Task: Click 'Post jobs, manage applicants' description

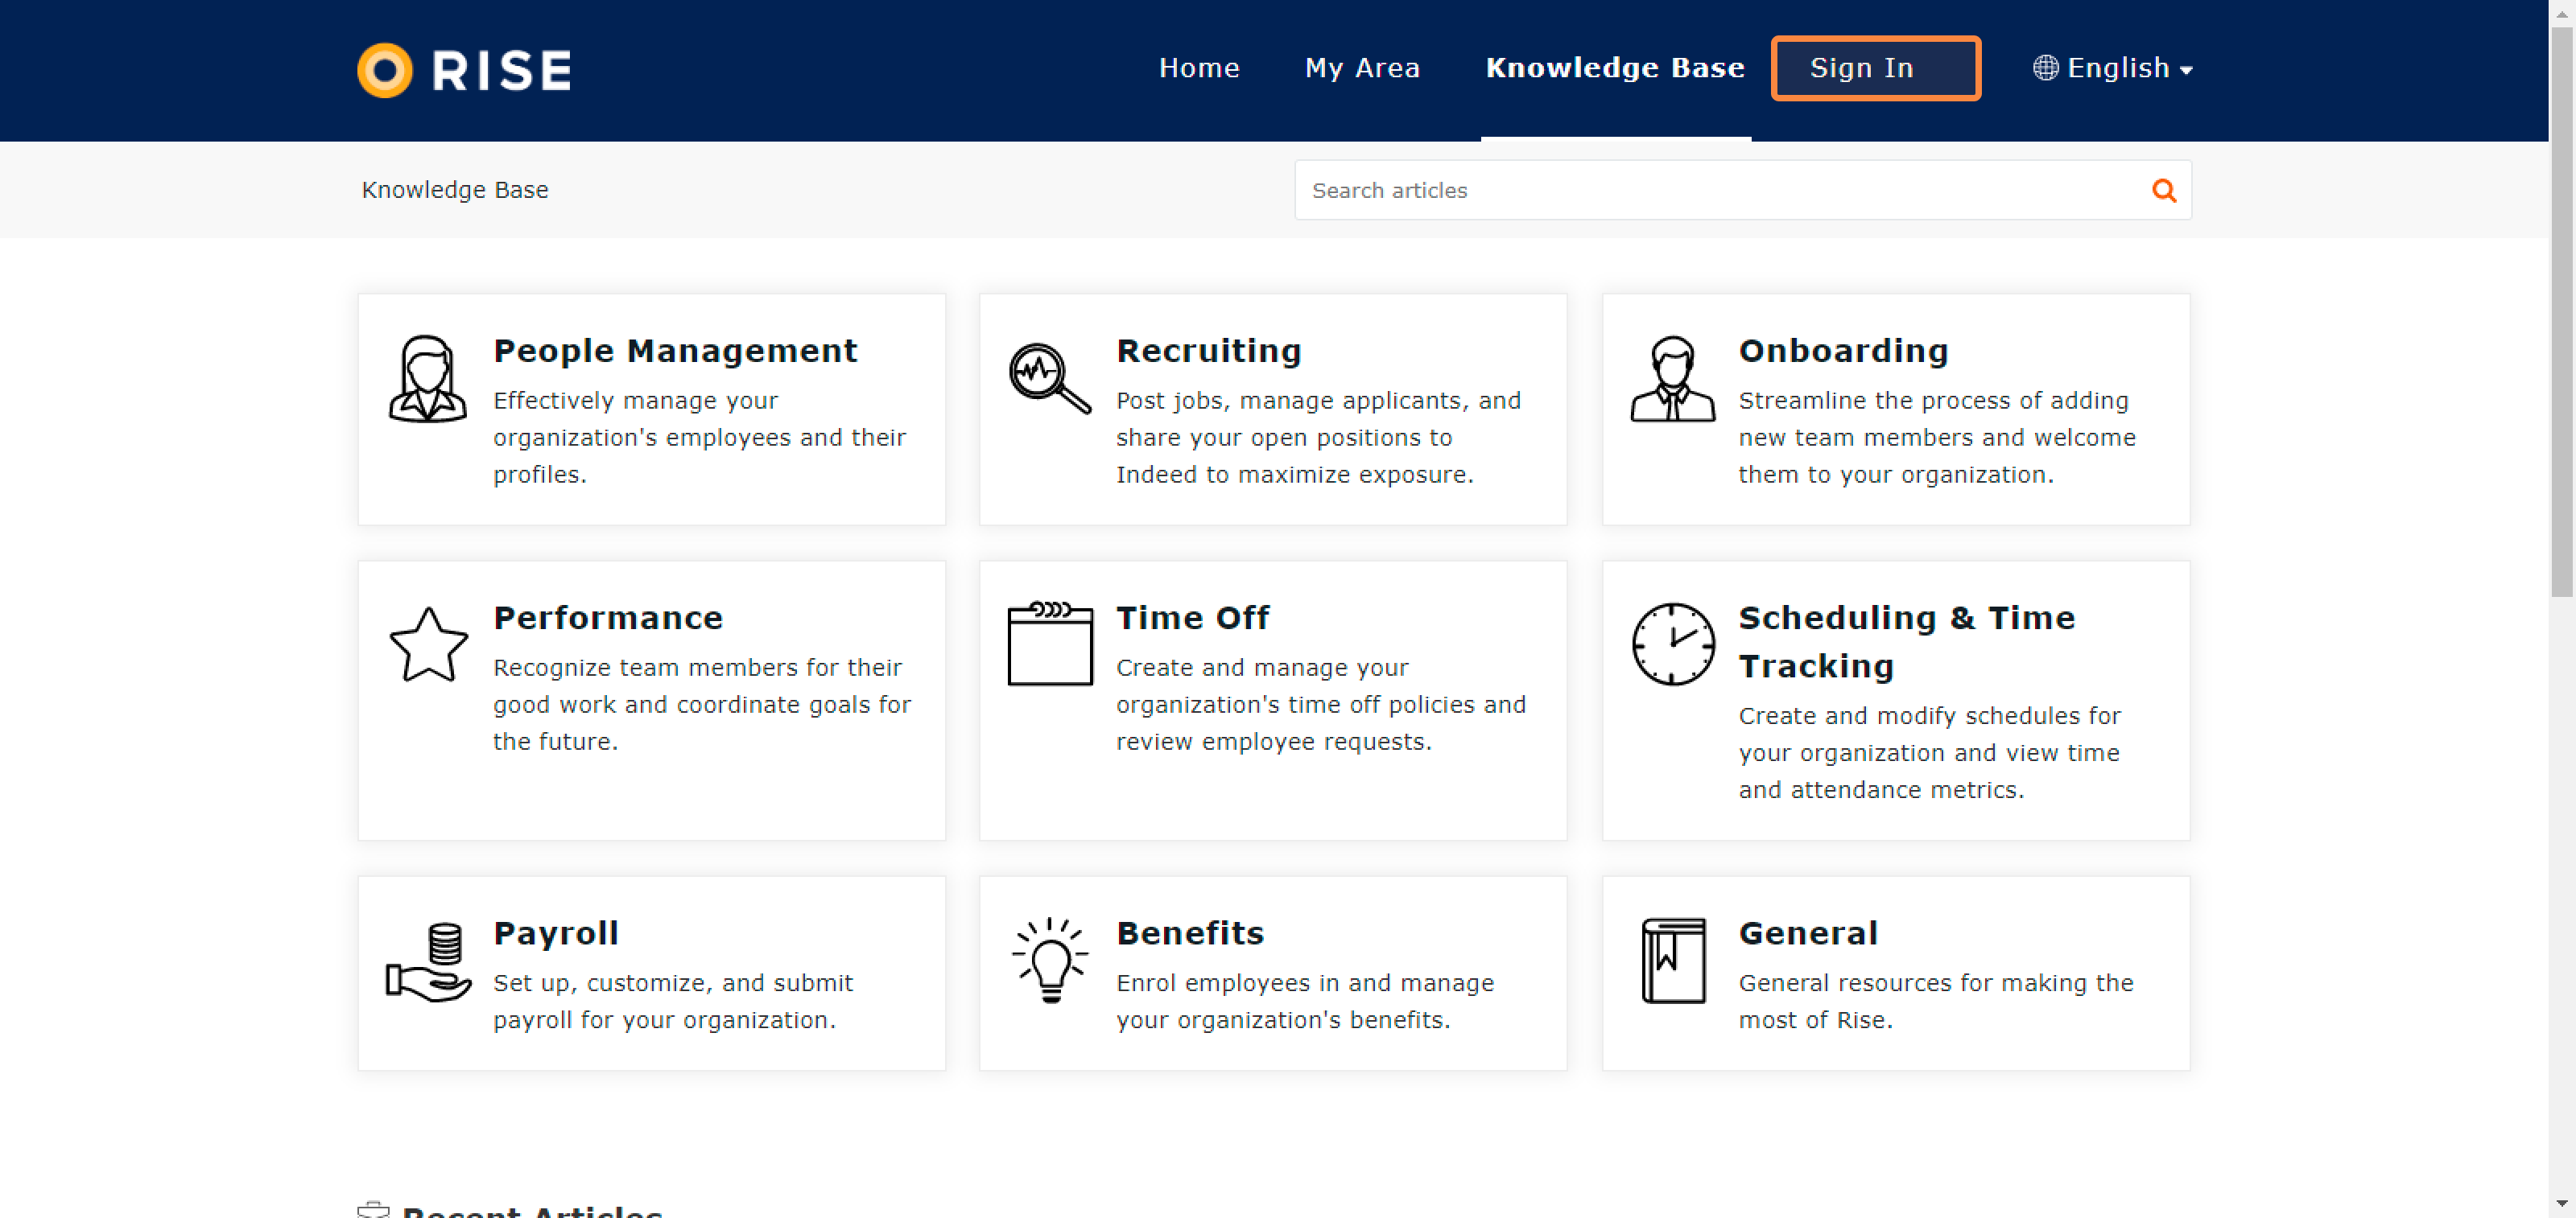Action: pyautogui.click(x=1318, y=438)
